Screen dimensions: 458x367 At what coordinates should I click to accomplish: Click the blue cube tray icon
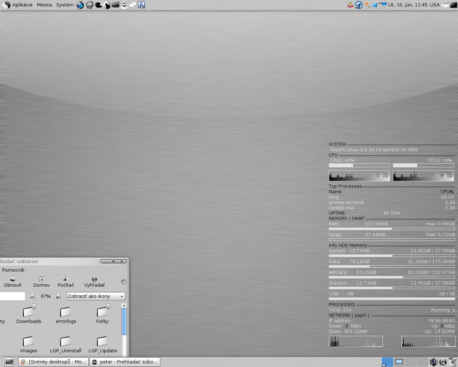pos(375,5)
